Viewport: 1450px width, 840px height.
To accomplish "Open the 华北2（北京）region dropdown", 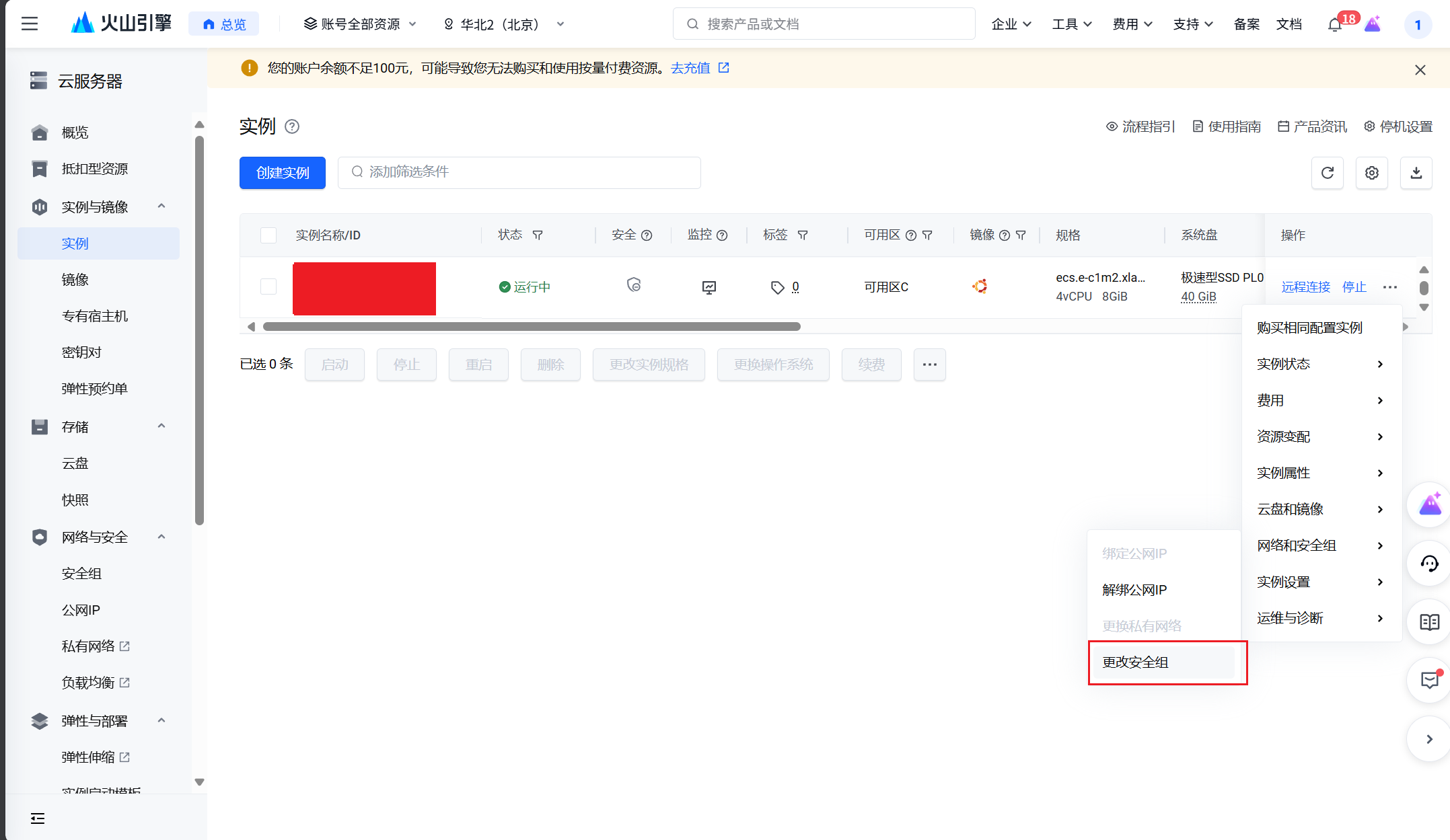I will 503,24.
